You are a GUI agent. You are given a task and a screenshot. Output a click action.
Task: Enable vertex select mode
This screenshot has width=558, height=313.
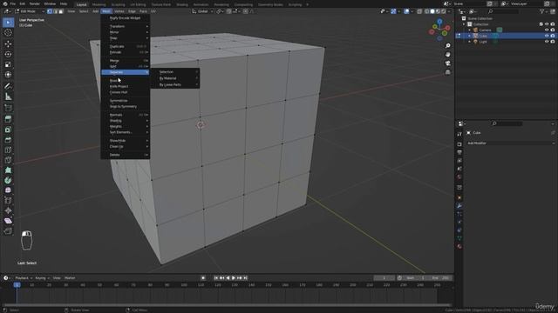pyautogui.click(x=50, y=11)
